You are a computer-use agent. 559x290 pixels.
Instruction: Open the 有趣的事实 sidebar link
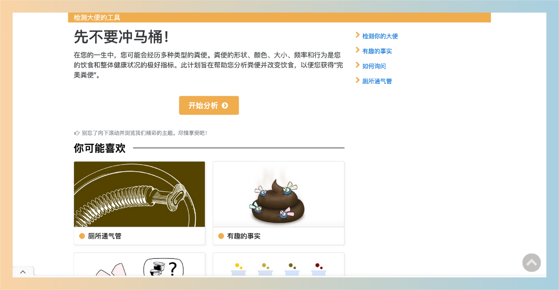[x=377, y=51]
